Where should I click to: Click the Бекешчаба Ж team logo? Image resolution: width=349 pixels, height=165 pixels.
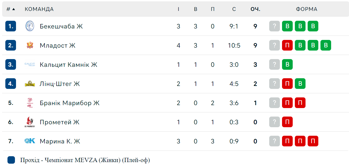(x=30, y=26)
